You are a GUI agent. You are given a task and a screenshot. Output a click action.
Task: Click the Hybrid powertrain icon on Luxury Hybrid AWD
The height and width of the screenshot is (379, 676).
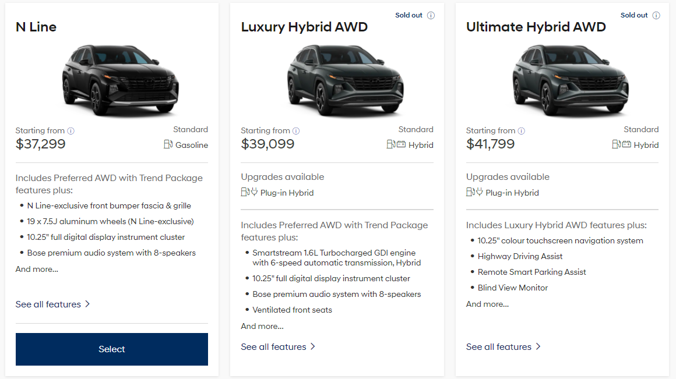(396, 145)
